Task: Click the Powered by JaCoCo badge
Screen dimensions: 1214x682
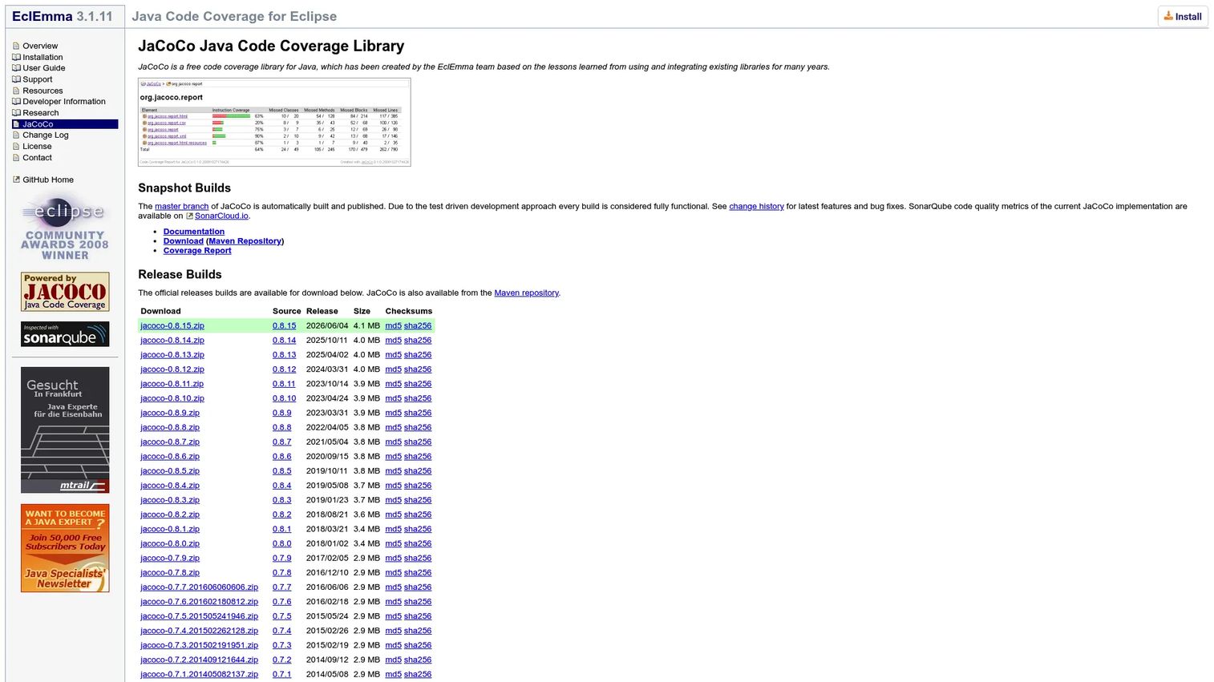Action: click(65, 292)
